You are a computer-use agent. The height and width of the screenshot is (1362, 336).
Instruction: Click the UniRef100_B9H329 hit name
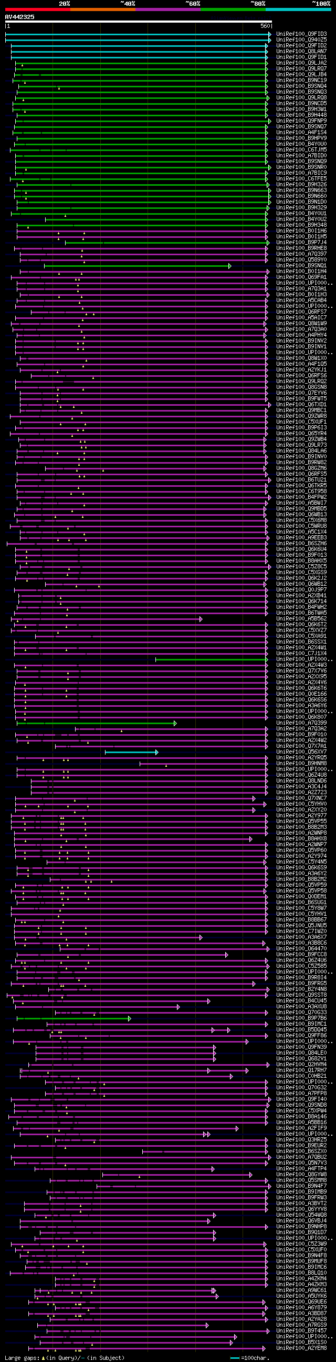pos(301,208)
